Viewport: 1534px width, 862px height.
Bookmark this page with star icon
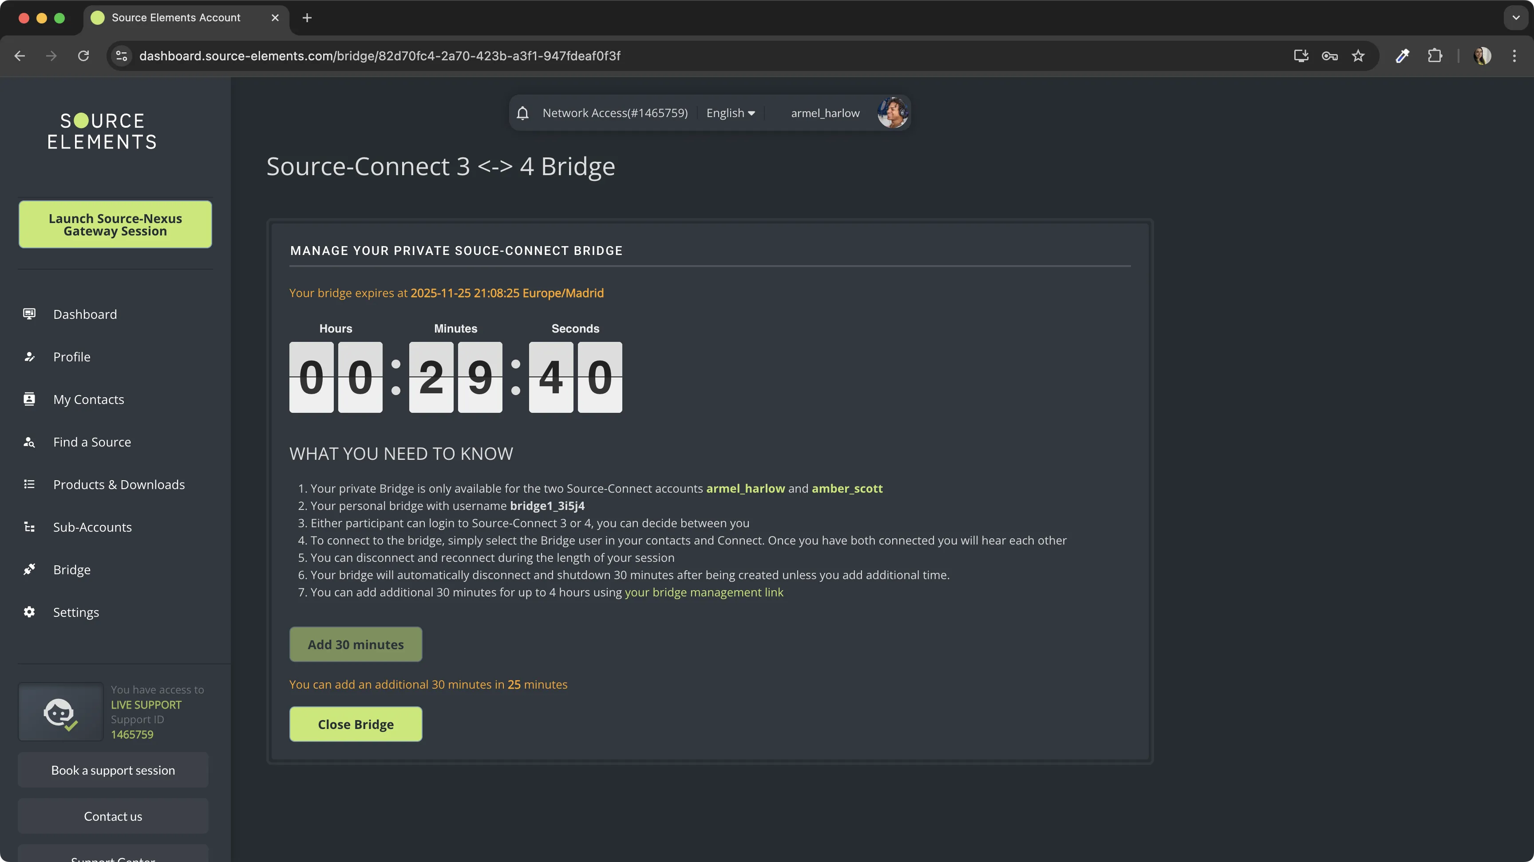[x=1358, y=56]
